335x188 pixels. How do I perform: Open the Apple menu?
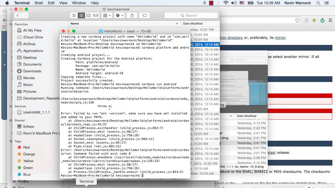click(x=7, y=3)
